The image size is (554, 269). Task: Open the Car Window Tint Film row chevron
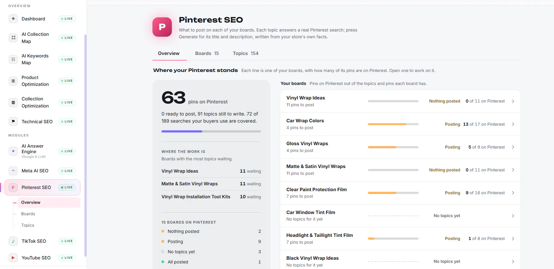(x=513, y=216)
